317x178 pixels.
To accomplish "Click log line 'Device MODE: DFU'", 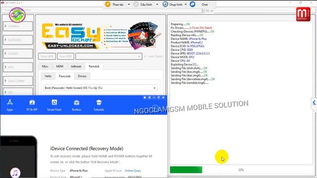I will point(182,57).
